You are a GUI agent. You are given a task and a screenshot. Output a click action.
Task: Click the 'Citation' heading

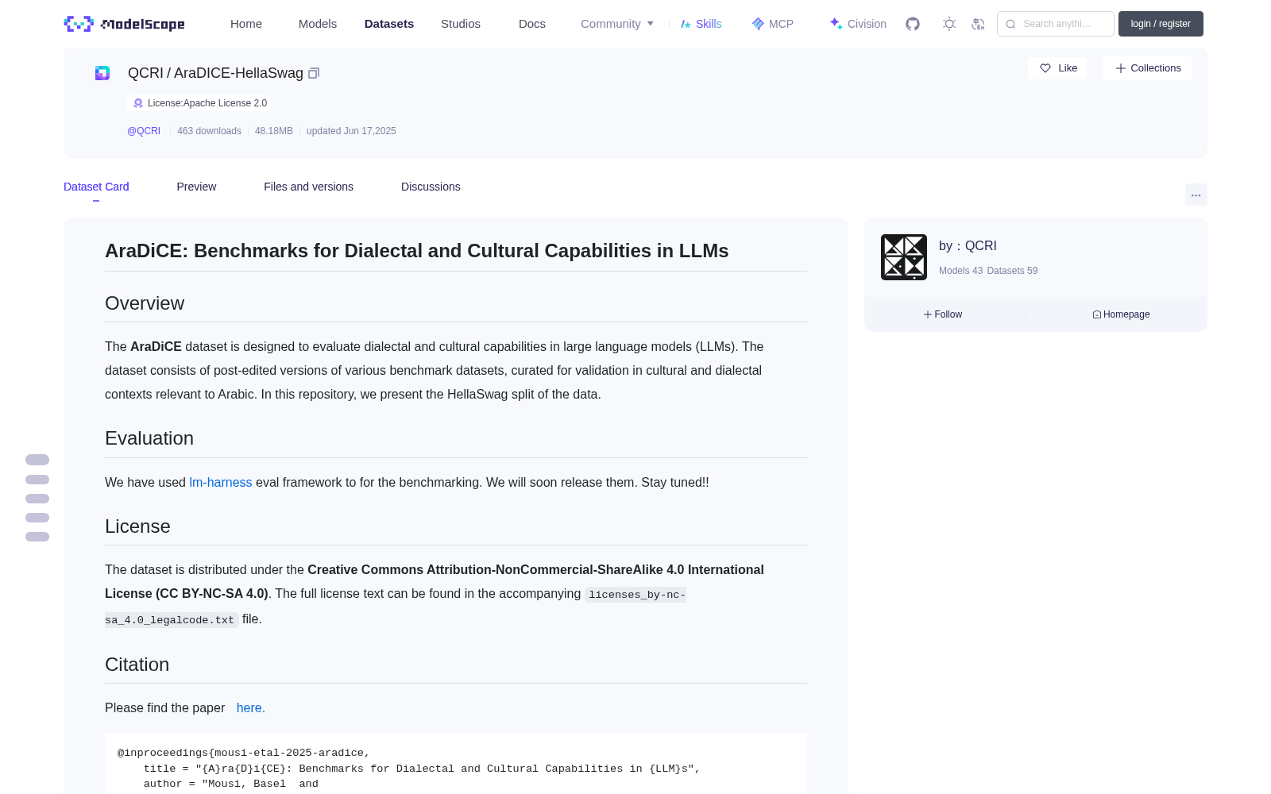click(137, 665)
